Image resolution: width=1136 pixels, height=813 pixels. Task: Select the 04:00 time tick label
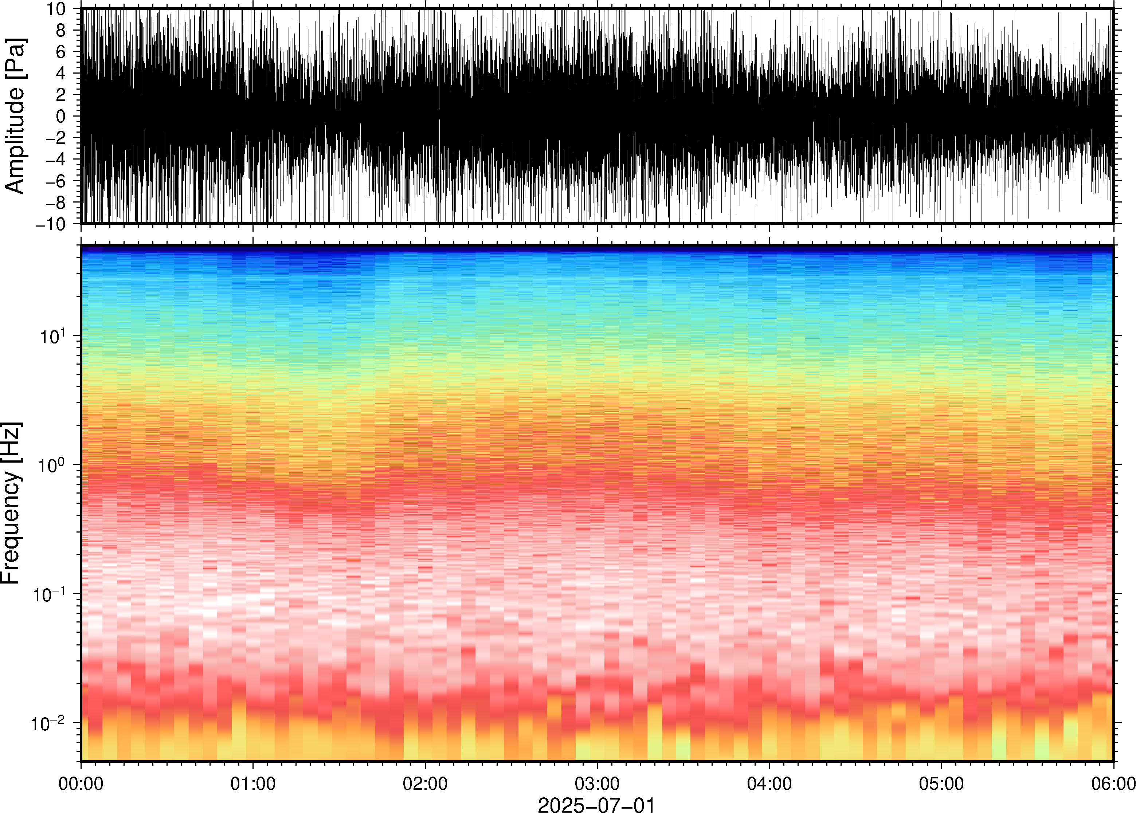[x=769, y=783]
